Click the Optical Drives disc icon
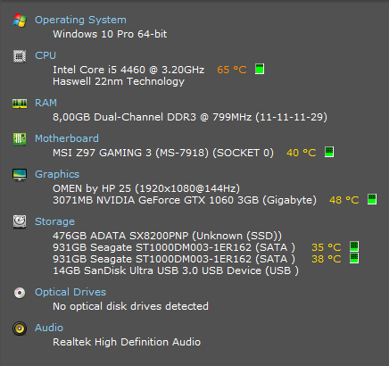This screenshot has height=366, width=389. (x=20, y=293)
